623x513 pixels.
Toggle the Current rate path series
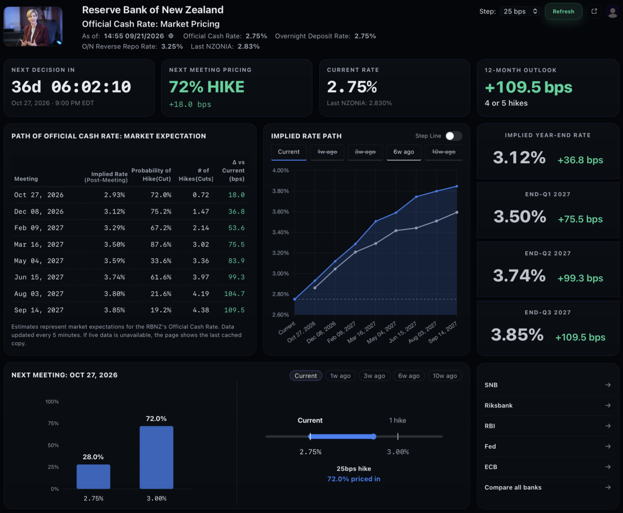pos(289,152)
